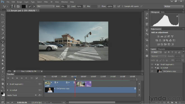Open the Window menu
This screenshot has height=104, width=185.
click(64, 2)
